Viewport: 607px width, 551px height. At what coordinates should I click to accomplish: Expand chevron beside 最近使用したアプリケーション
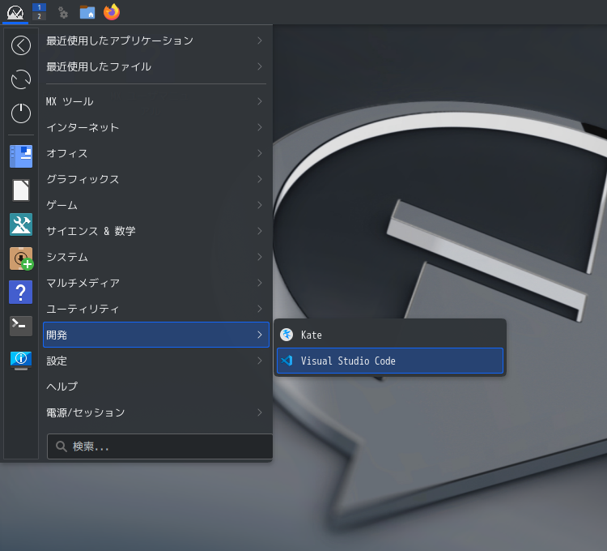(260, 41)
